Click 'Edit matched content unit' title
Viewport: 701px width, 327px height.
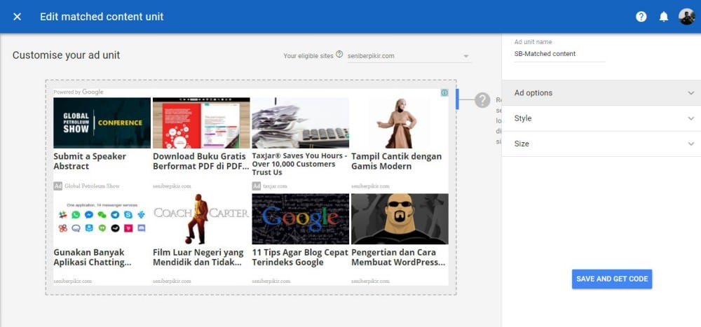pos(102,17)
